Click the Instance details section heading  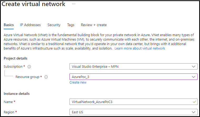coord(17,94)
